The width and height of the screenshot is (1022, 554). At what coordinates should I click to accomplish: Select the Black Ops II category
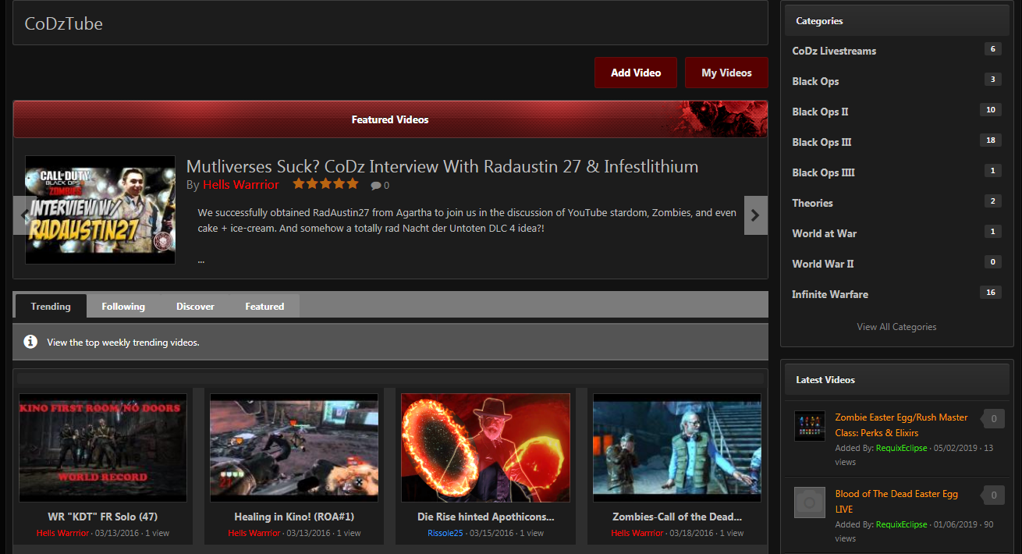coord(820,112)
